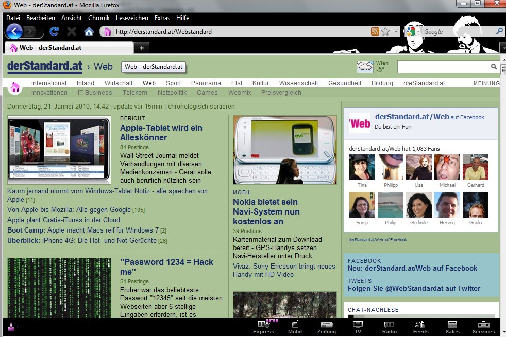Open the Ansicht menu

click(x=71, y=18)
